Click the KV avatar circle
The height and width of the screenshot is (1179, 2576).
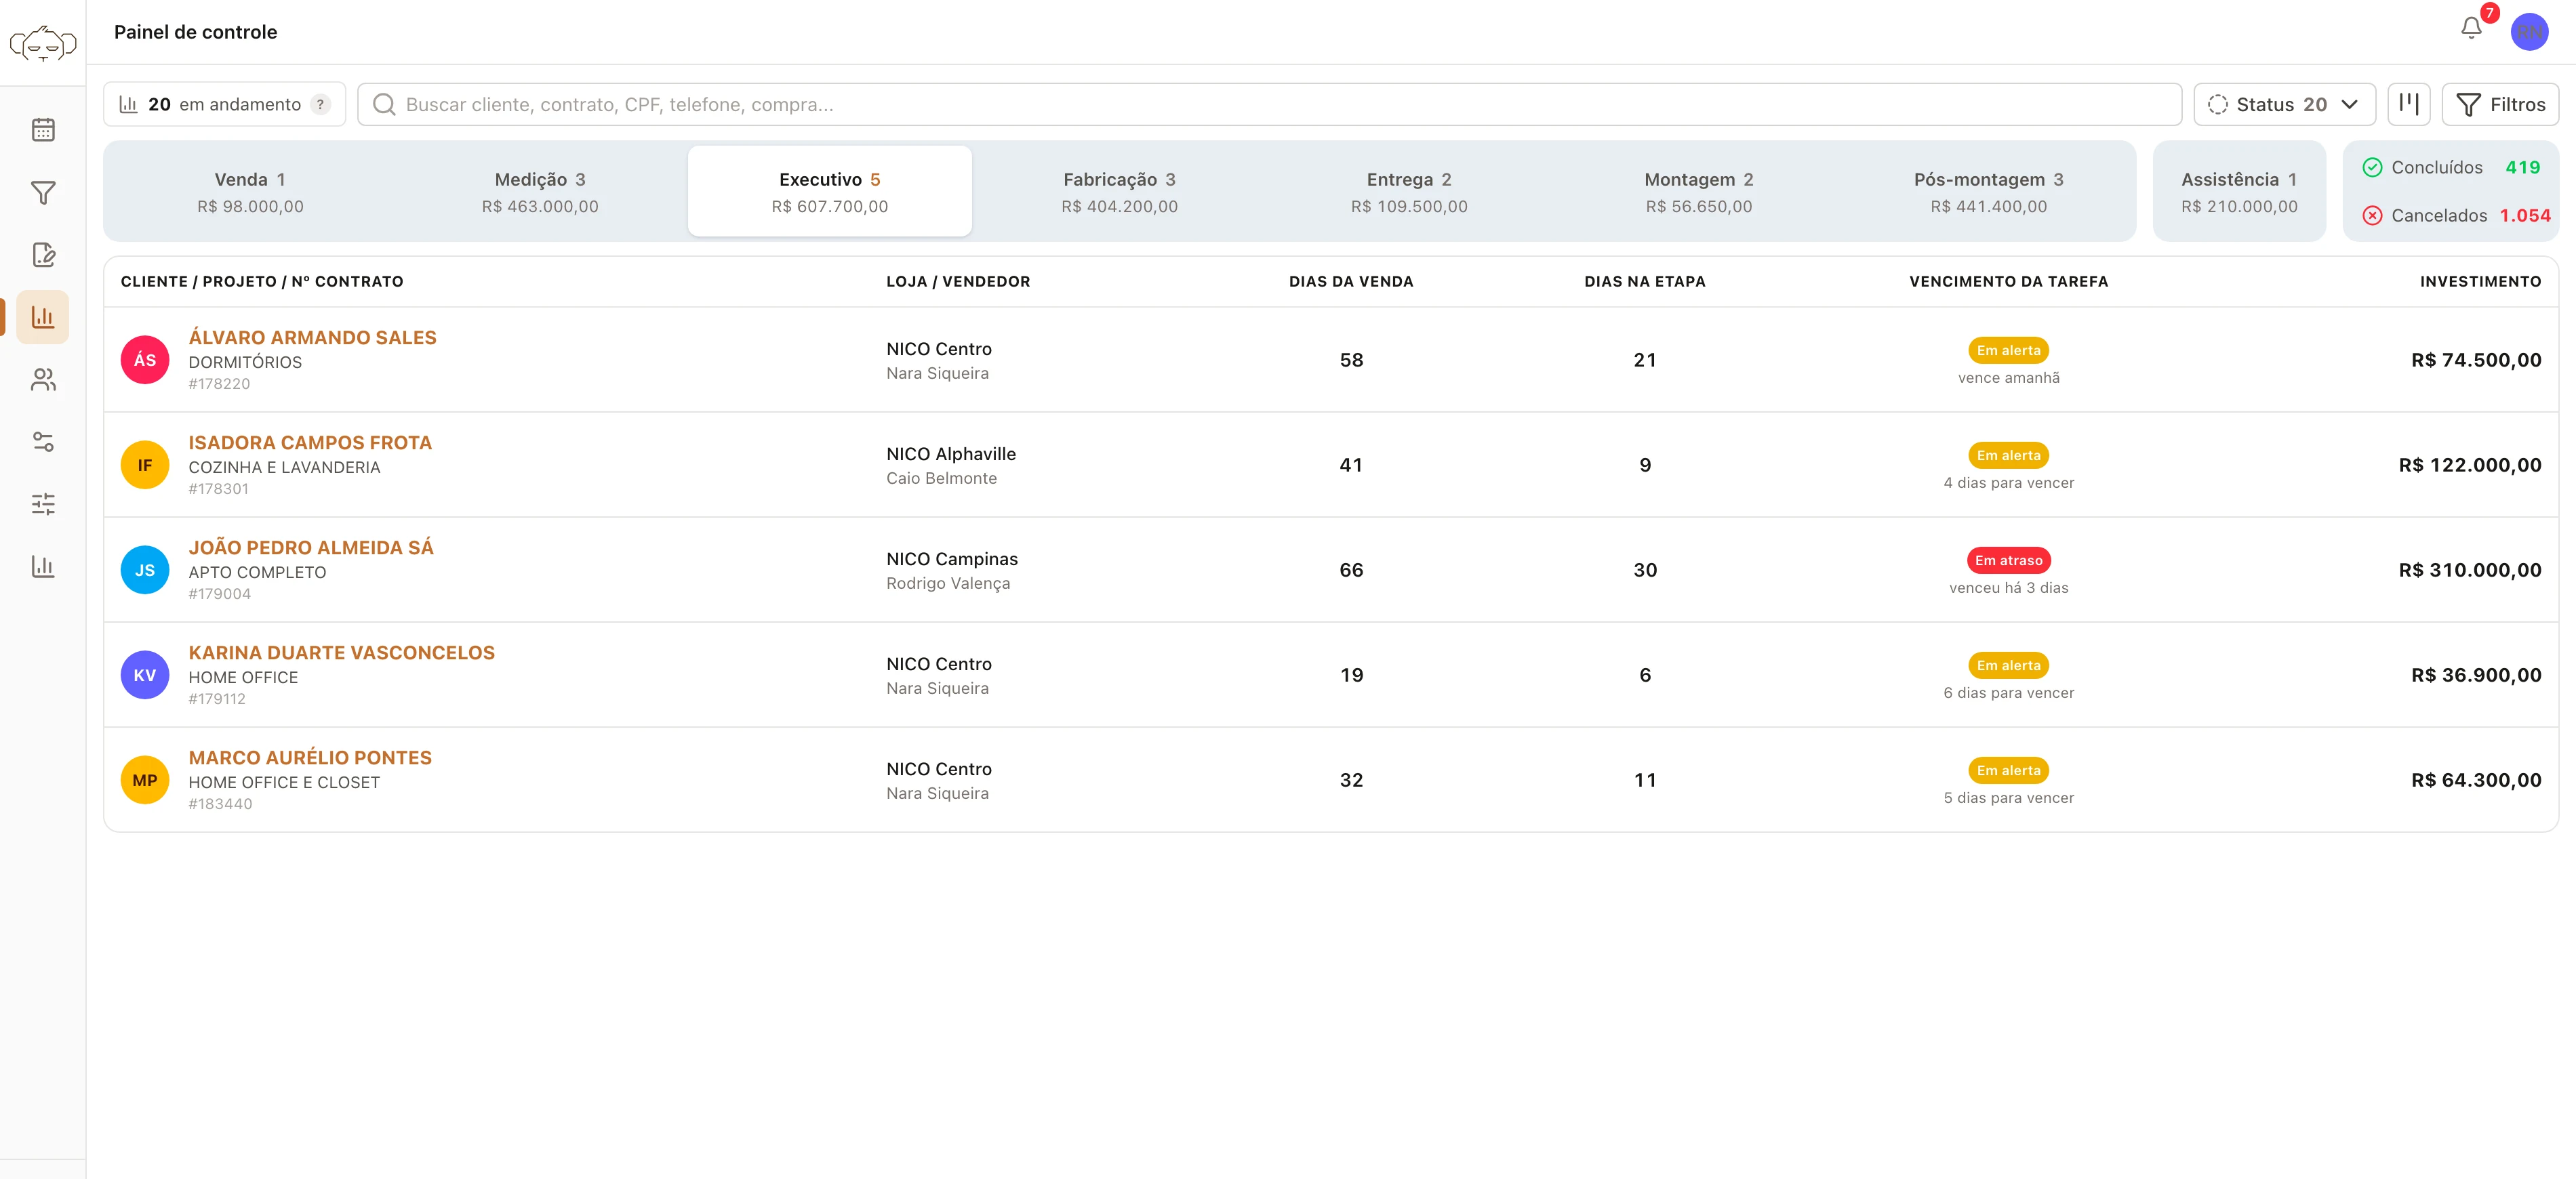pyautogui.click(x=145, y=674)
